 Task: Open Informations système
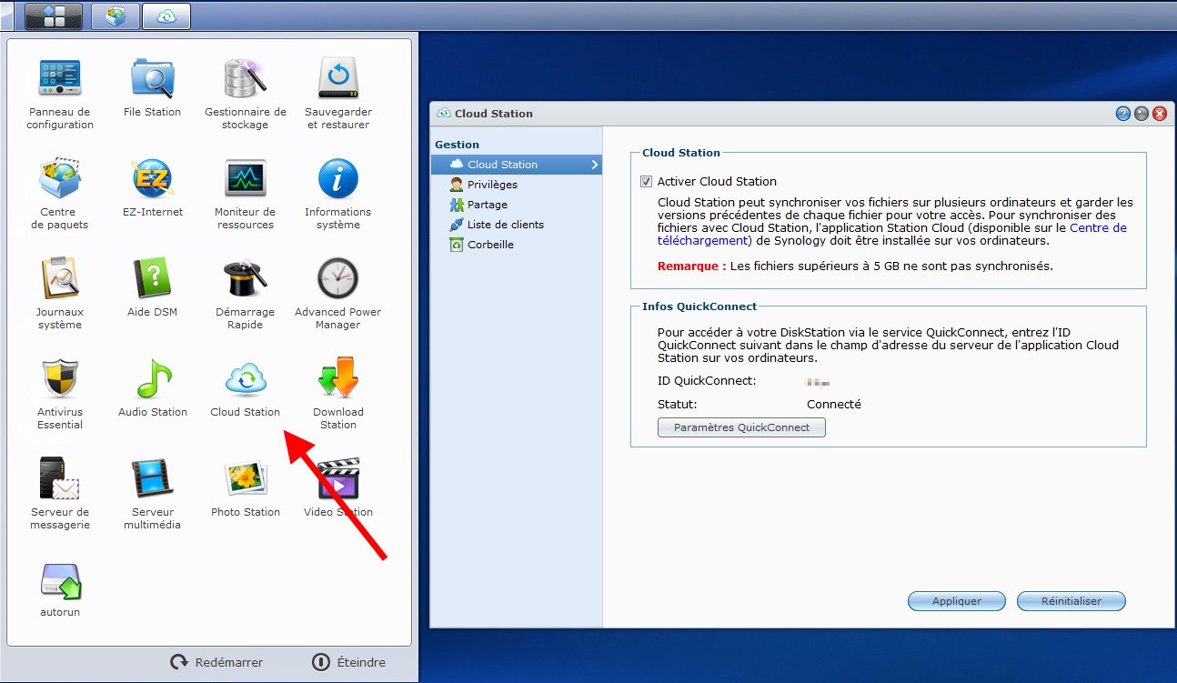coord(338,194)
